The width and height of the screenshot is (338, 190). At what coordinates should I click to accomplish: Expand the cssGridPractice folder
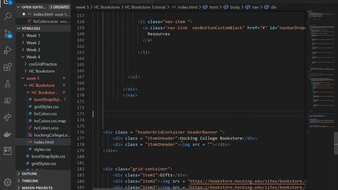(x=43, y=64)
